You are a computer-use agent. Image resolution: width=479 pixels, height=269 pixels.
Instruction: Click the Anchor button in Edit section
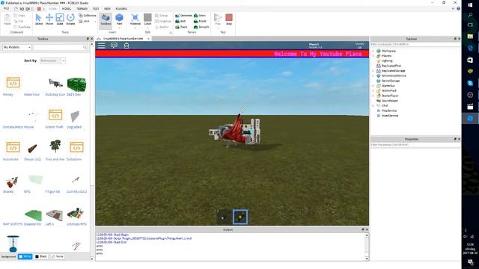(x=162, y=27)
